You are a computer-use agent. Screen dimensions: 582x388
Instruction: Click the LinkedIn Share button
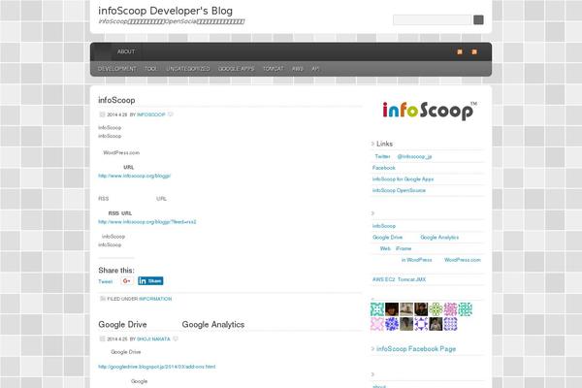150,281
